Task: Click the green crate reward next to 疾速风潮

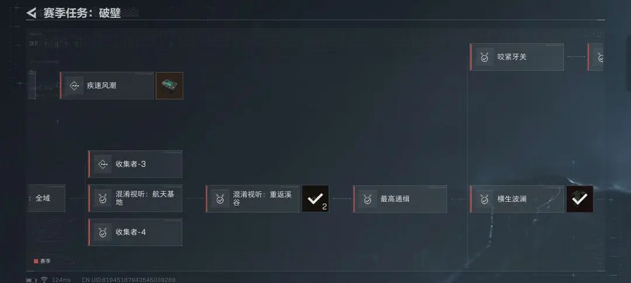Action: [x=169, y=86]
